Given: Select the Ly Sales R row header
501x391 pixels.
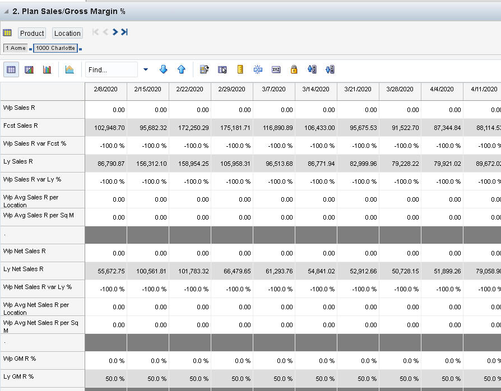Looking at the screenshot, I should click(x=43, y=163).
